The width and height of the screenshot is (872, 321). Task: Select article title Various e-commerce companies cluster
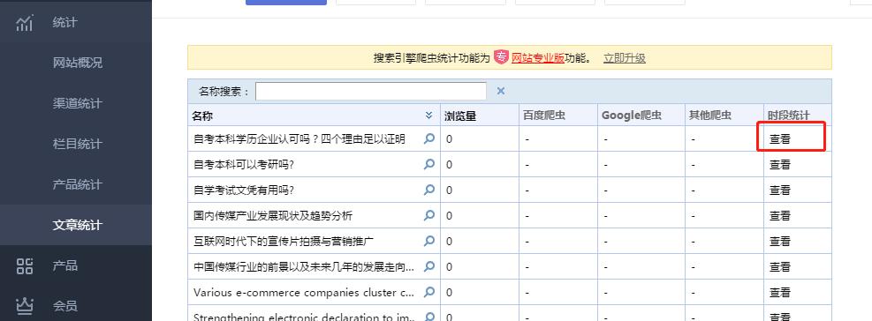(304, 292)
